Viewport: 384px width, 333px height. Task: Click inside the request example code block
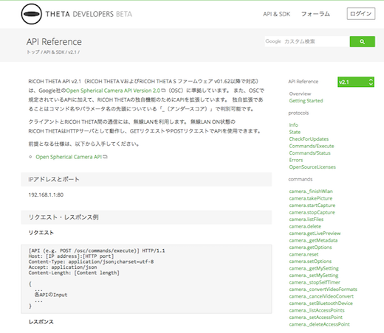[x=146, y=279]
